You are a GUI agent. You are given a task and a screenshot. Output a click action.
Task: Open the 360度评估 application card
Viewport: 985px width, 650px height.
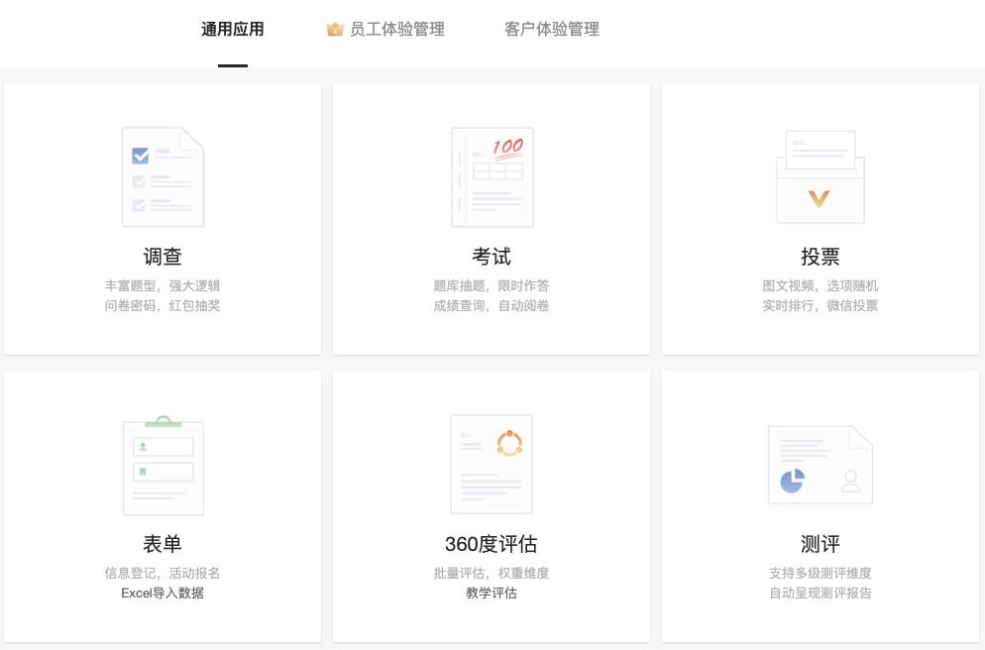492,505
